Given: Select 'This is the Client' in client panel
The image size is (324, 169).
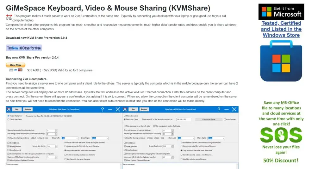Looking at the screenshot, I should tap(131, 119).
